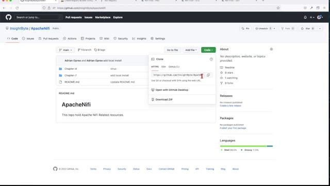
Task: Open the main branch selector
Action: pos(65,50)
